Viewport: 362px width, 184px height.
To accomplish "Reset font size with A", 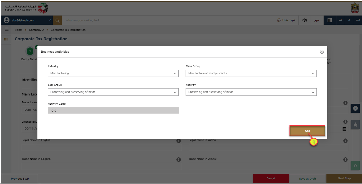I will pyautogui.click(x=349, y=20).
